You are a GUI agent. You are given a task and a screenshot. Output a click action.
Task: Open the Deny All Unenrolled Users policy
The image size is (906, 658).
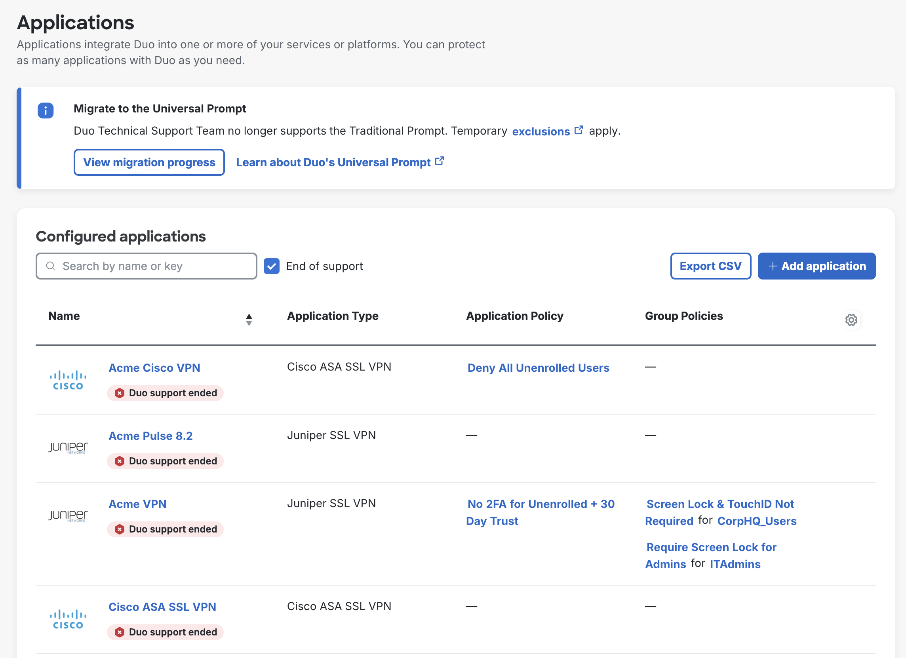point(538,367)
